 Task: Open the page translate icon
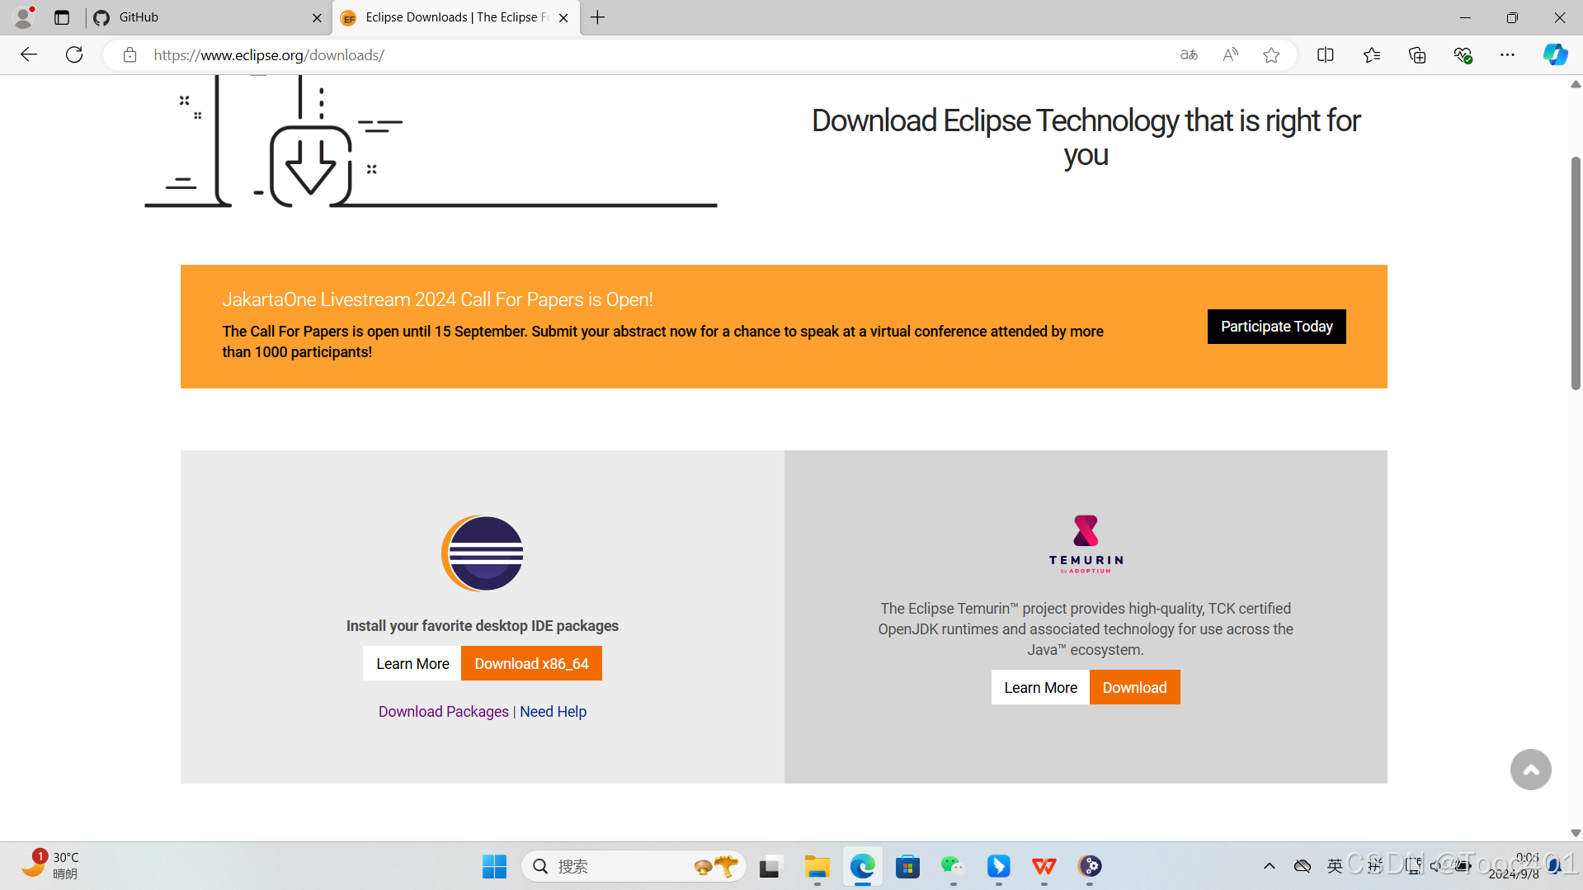tap(1189, 55)
